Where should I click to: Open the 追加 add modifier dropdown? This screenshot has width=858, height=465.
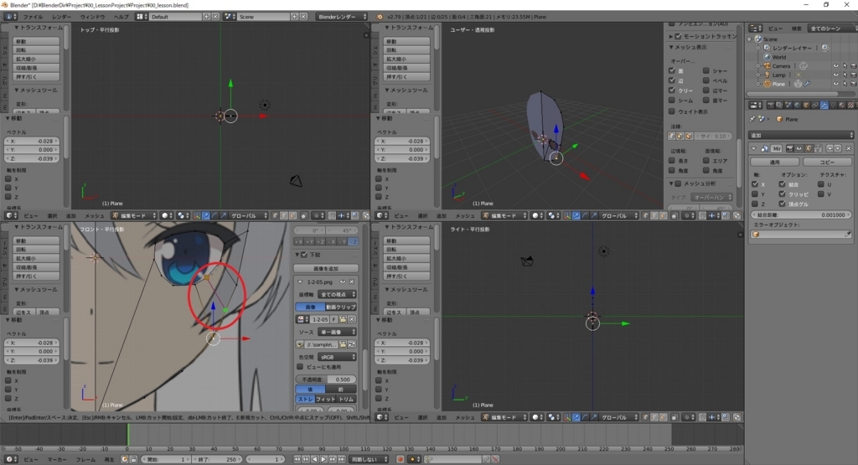coord(801,135)
